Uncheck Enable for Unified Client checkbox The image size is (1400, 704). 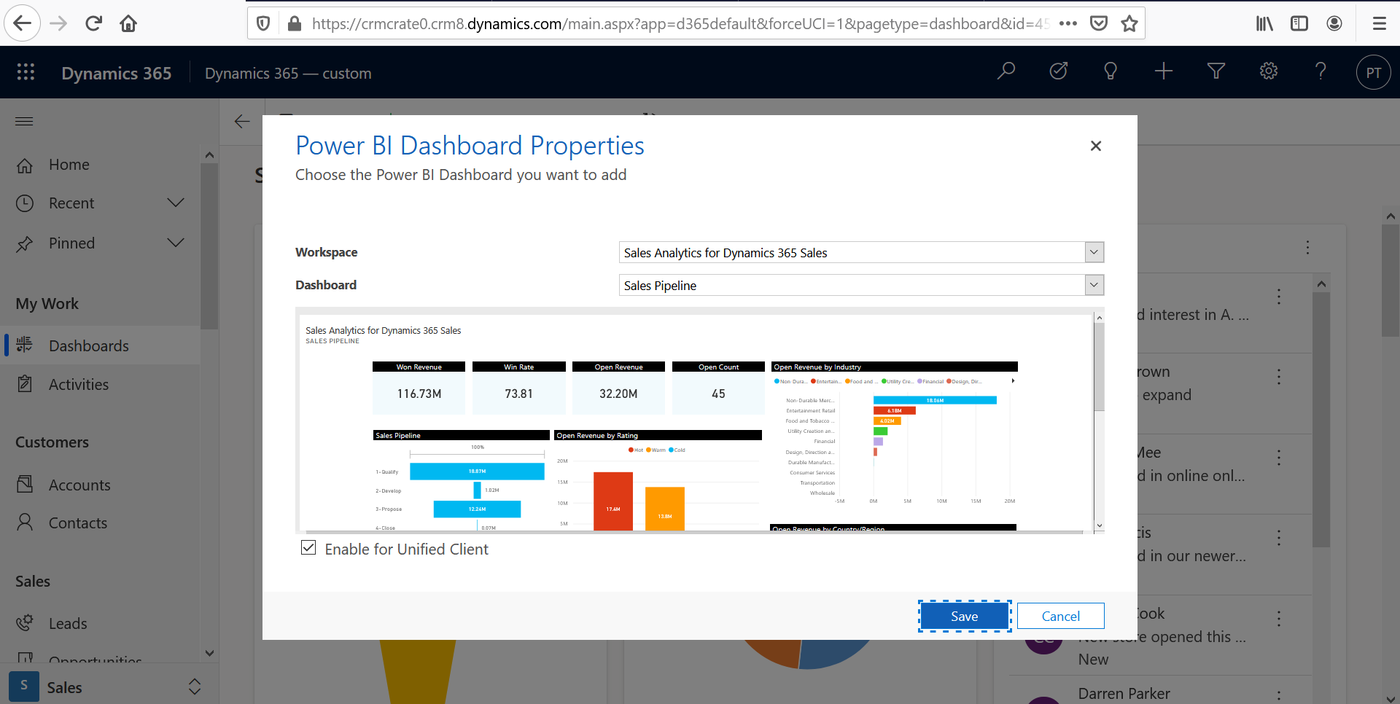[308, 548]
